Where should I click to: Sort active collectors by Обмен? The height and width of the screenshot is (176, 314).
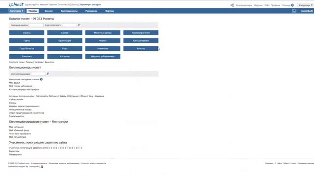point(83,96)
